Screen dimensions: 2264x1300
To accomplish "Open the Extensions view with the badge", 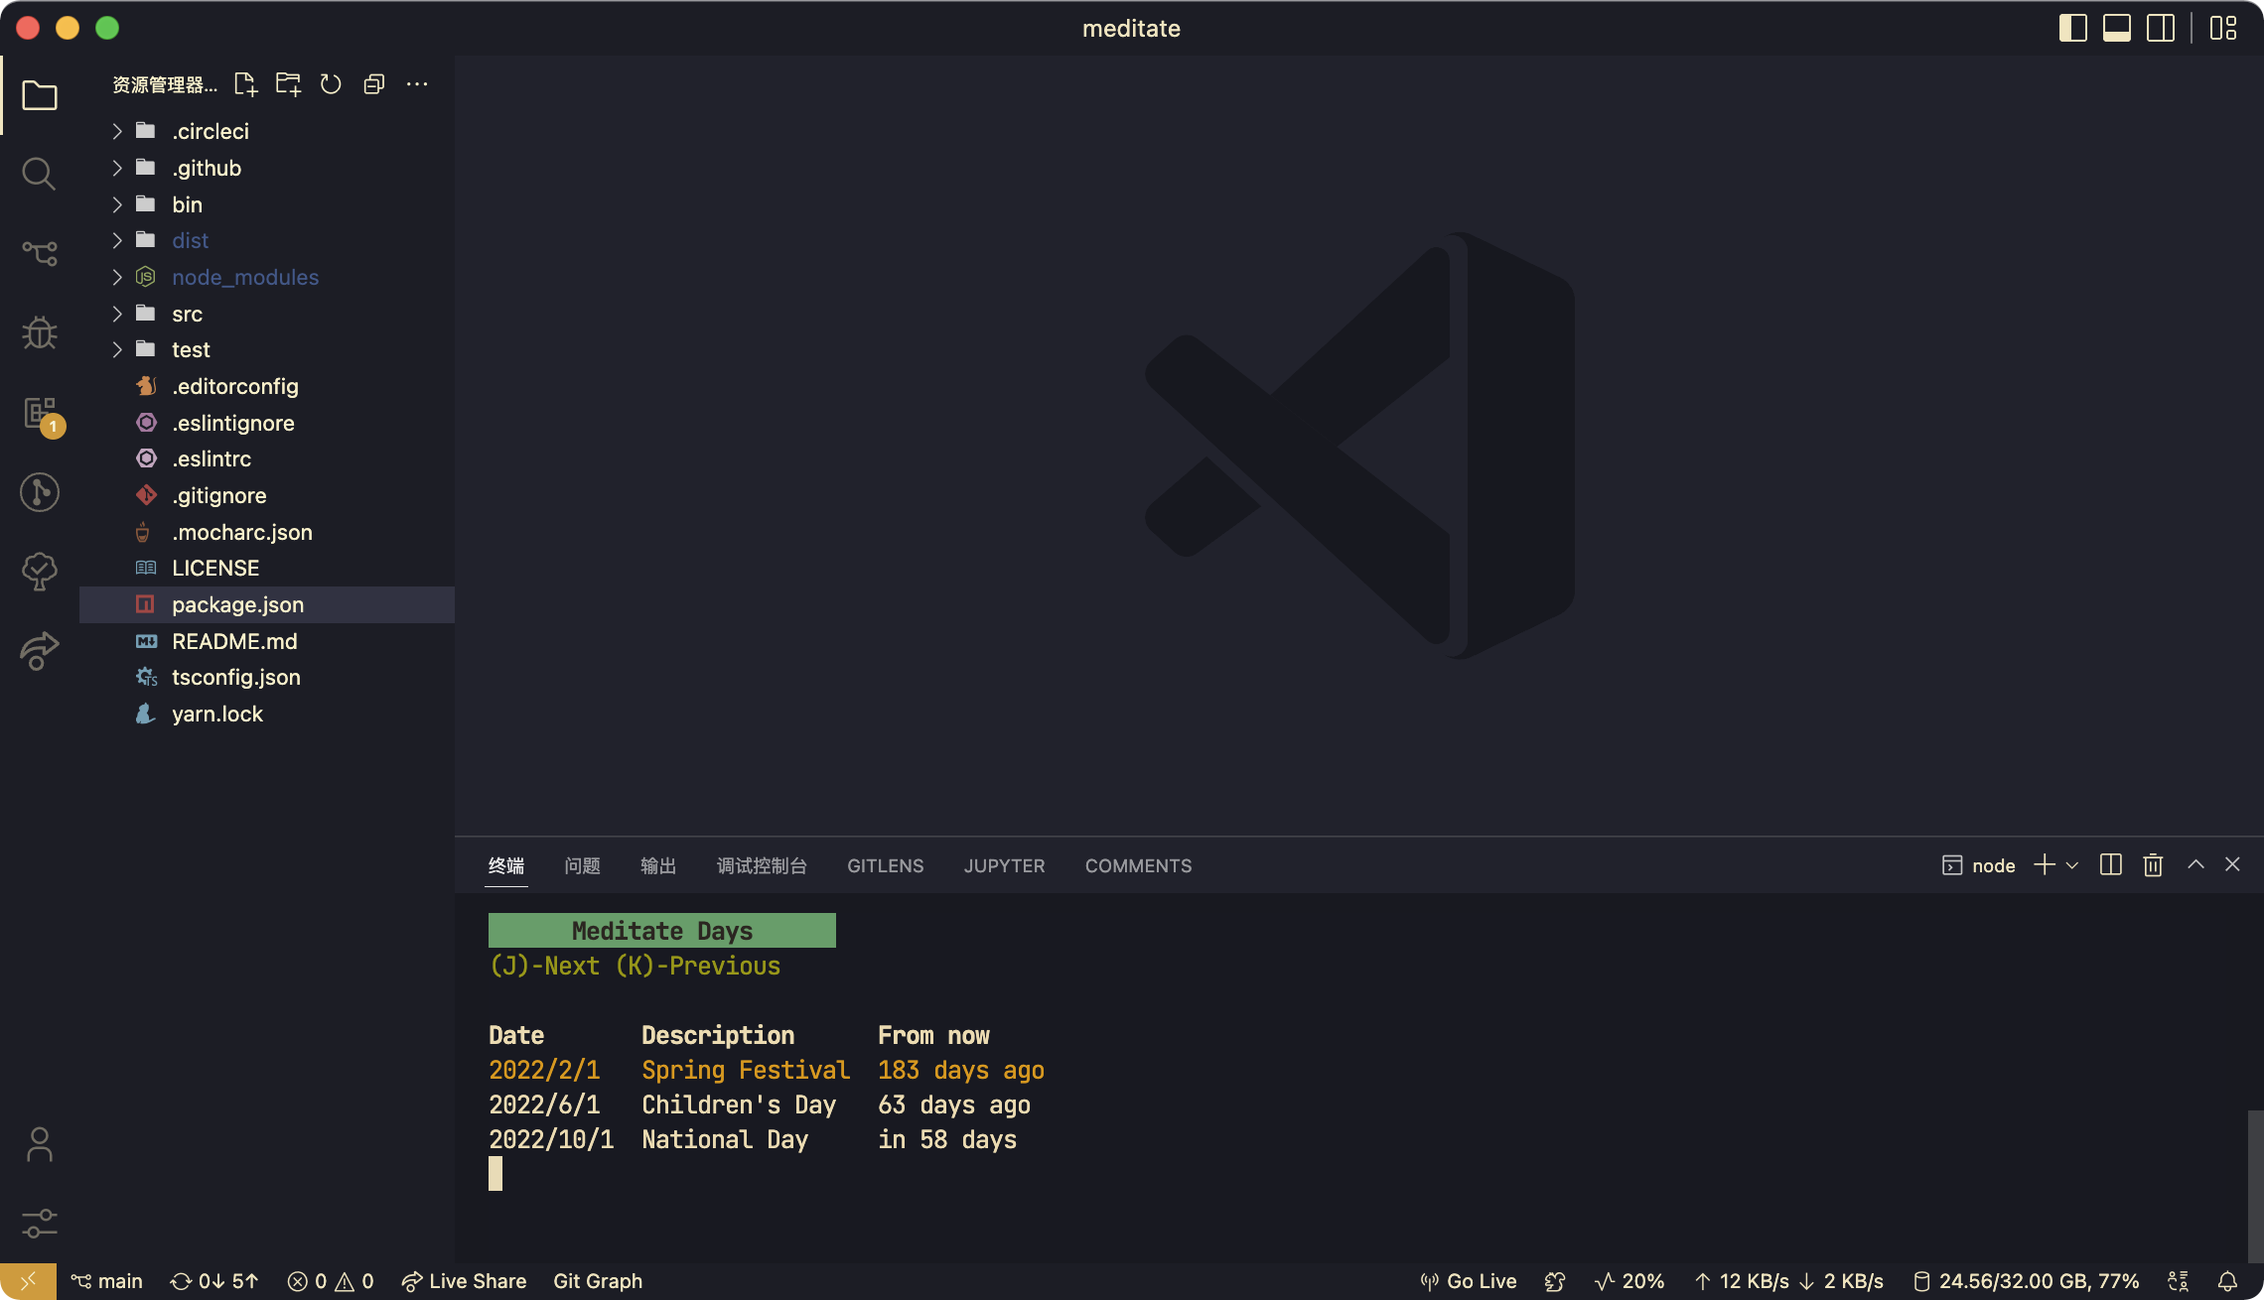I will 39,413.
